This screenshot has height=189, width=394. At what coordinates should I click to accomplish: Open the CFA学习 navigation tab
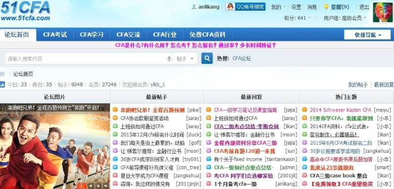click(x=92, y=35)
